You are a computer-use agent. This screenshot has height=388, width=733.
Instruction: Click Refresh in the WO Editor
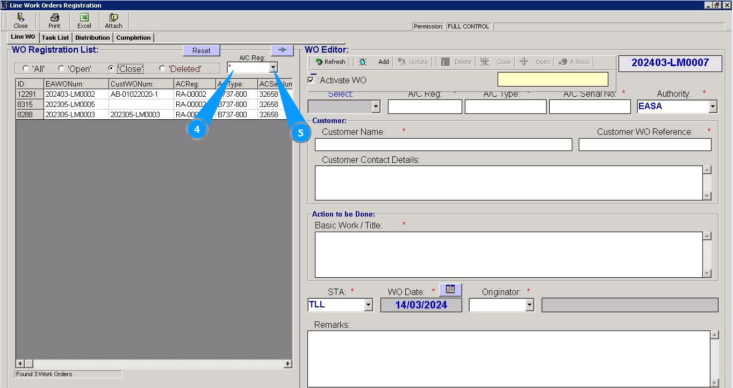(x=330, y=62)
